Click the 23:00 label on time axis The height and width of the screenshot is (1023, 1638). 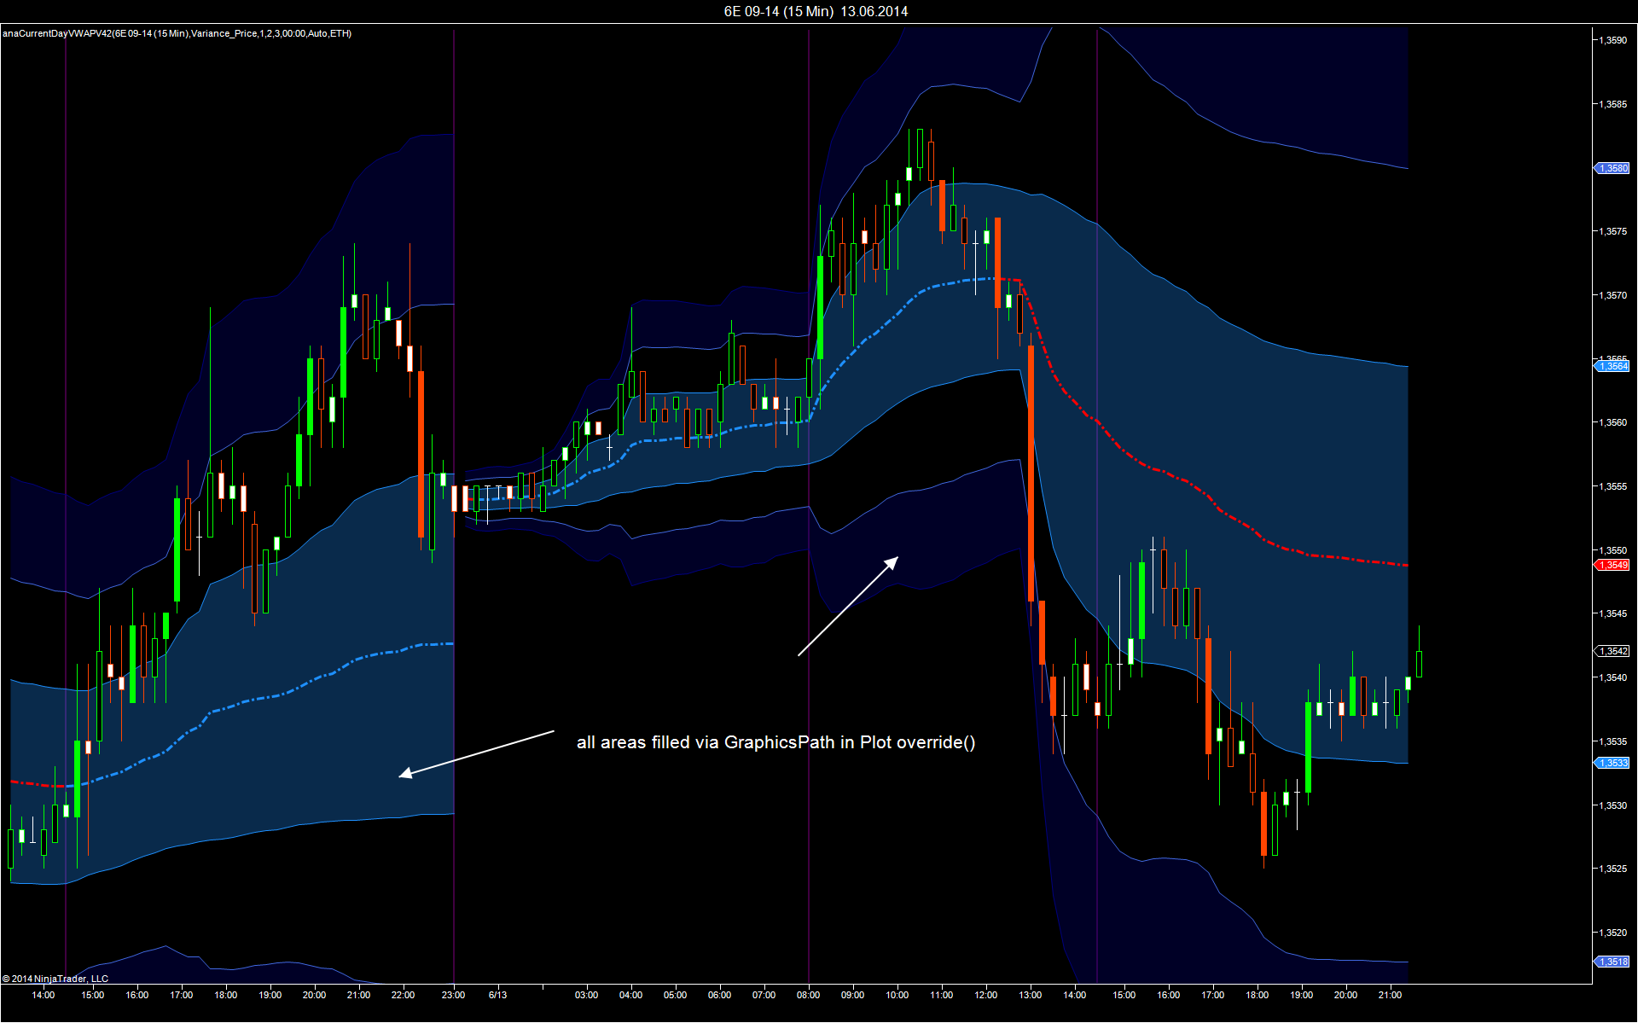453,995
